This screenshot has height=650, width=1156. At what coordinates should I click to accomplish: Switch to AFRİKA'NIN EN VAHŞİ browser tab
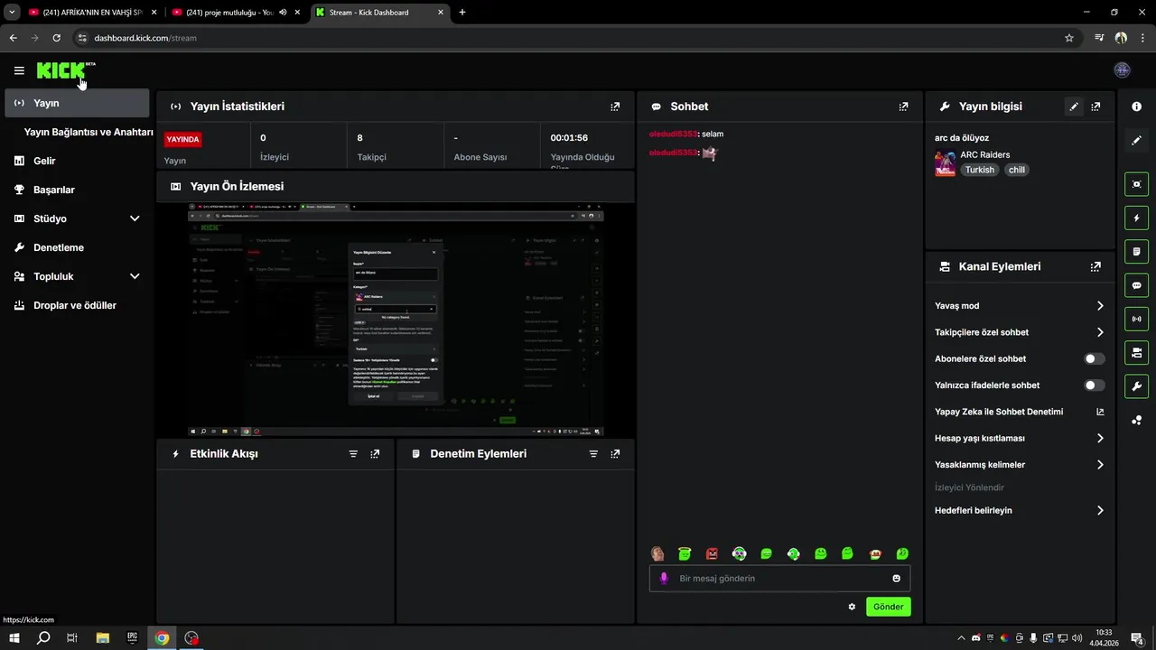tap(93, 13)
